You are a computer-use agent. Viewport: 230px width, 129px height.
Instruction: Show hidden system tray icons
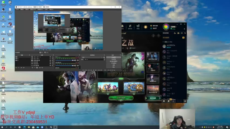(200, 127)
